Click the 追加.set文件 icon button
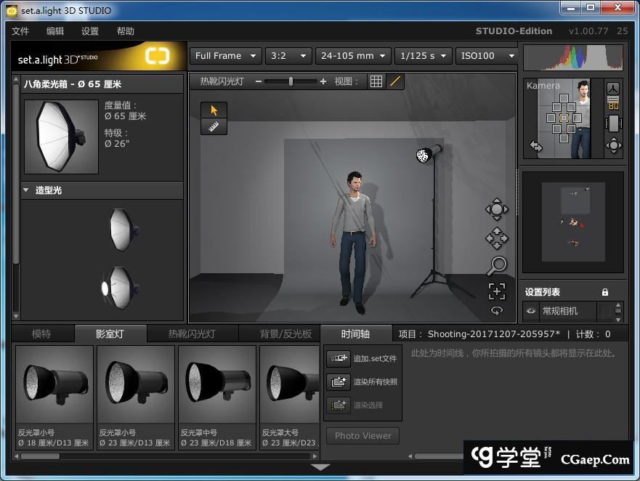This screenshot has height=481, width=640. (x=339, y=358)
